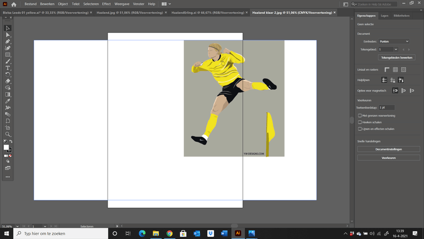The height and width of the screenshot is (239, 424).
Task: Select the Free Transform crop tool
Action: 7,127
